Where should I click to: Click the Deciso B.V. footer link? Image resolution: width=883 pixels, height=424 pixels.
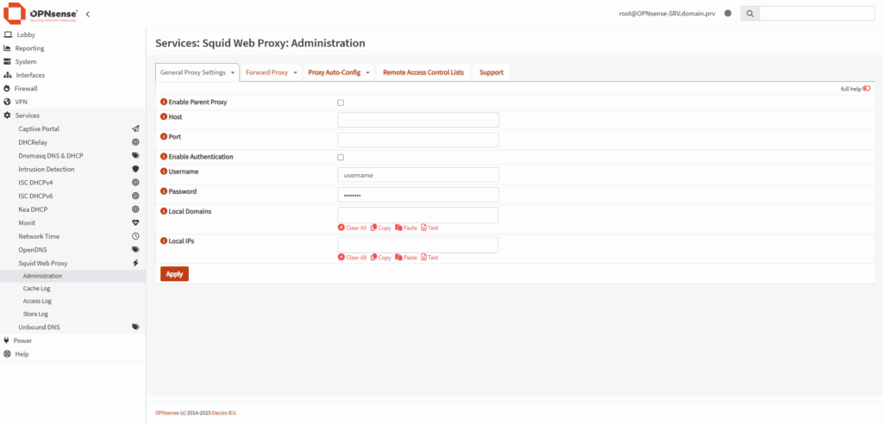[225, 413]
